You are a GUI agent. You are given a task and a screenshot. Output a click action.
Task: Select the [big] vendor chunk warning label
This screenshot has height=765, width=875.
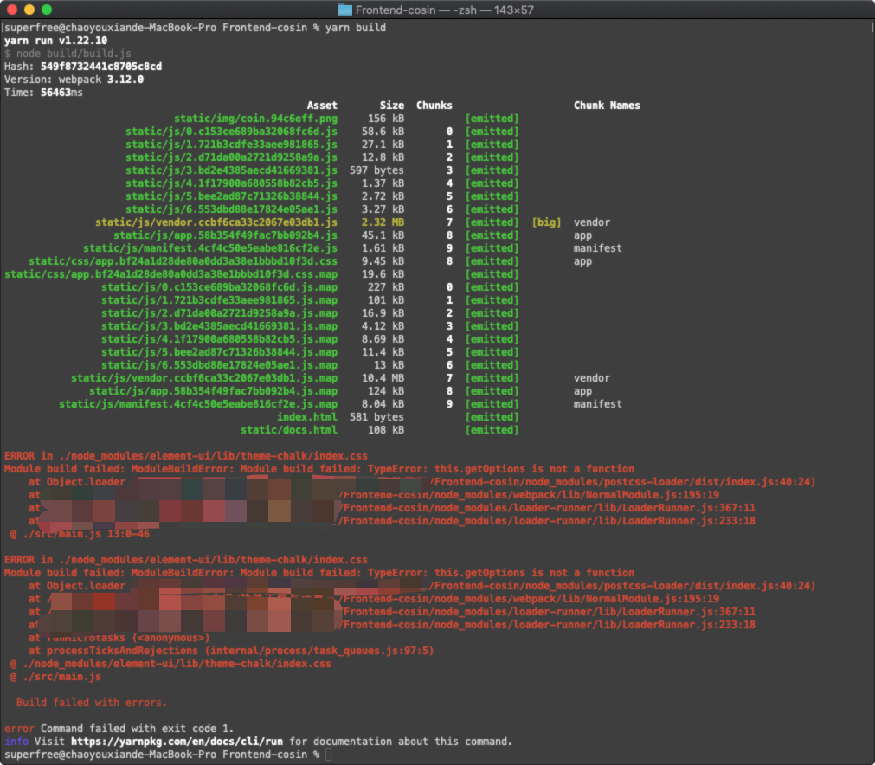coord(547,222)
